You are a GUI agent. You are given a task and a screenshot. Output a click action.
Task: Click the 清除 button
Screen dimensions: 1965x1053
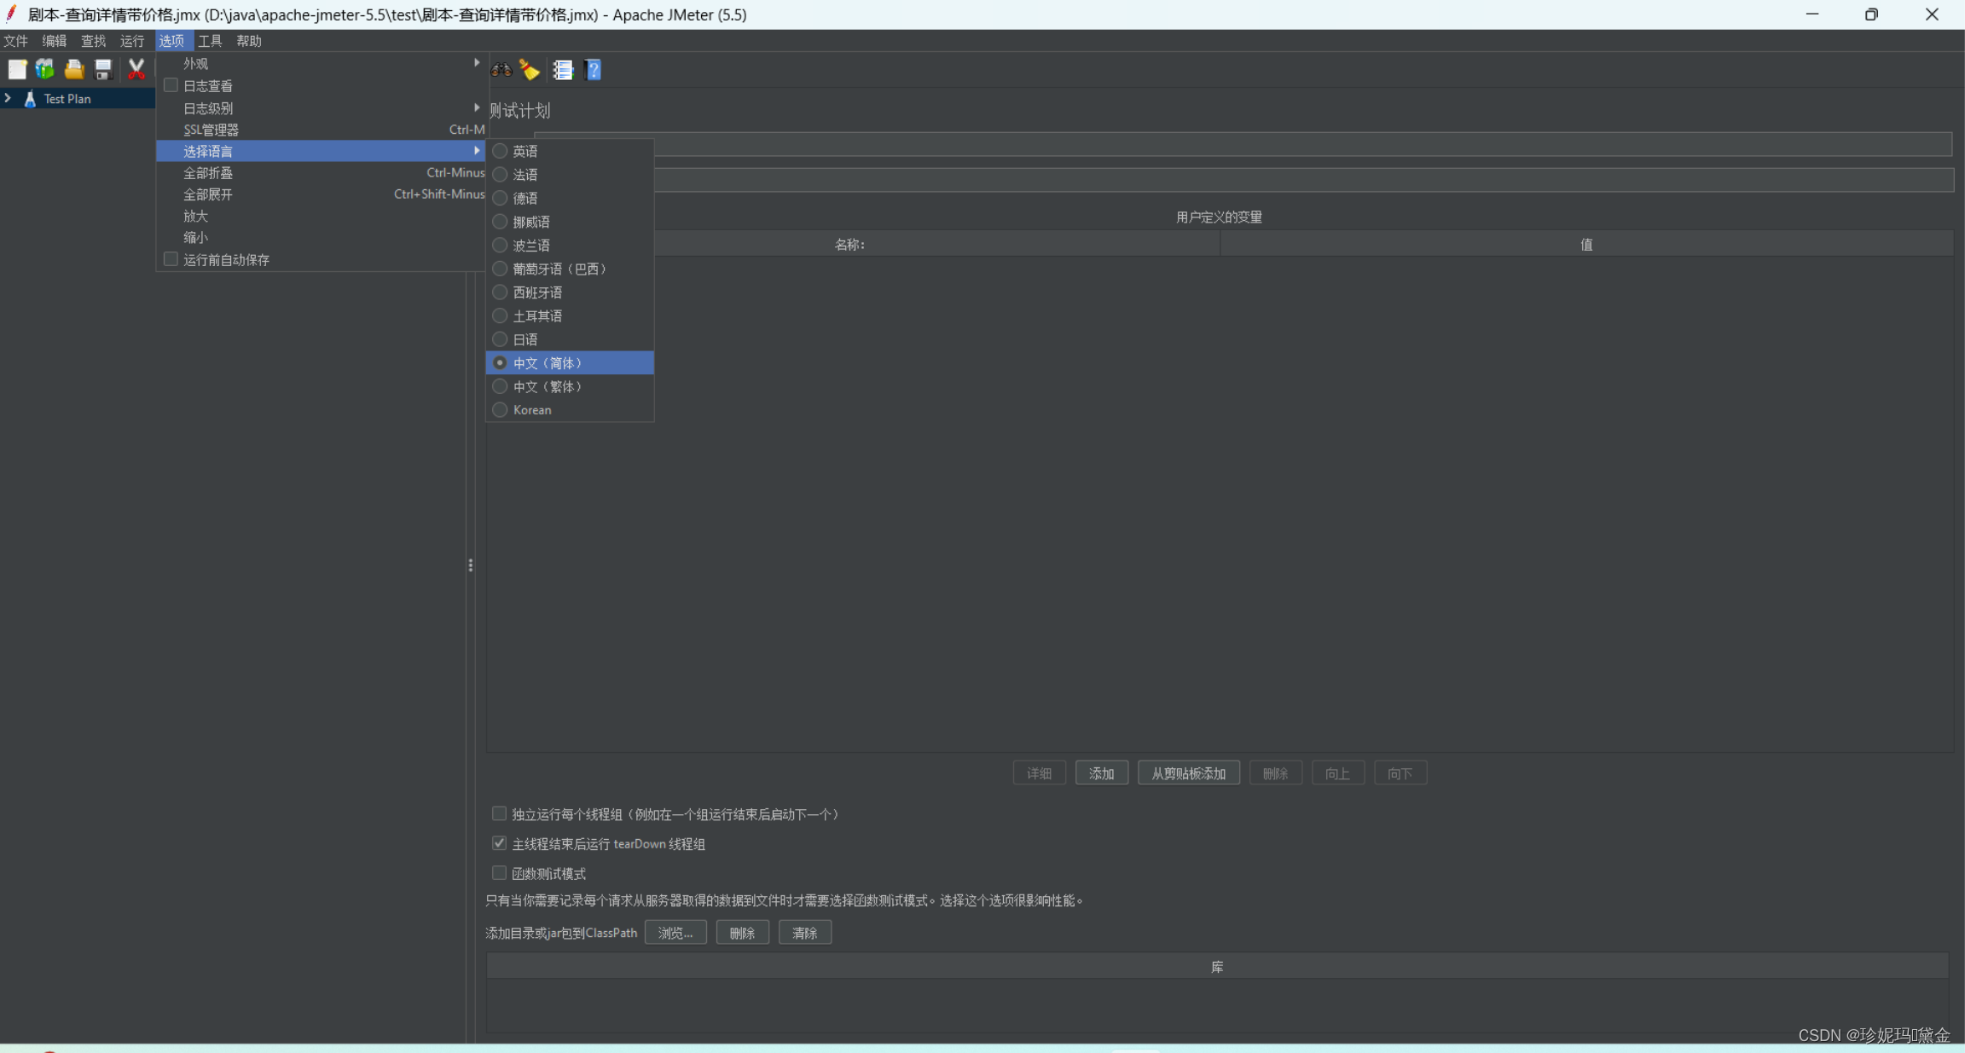(805, 933)
